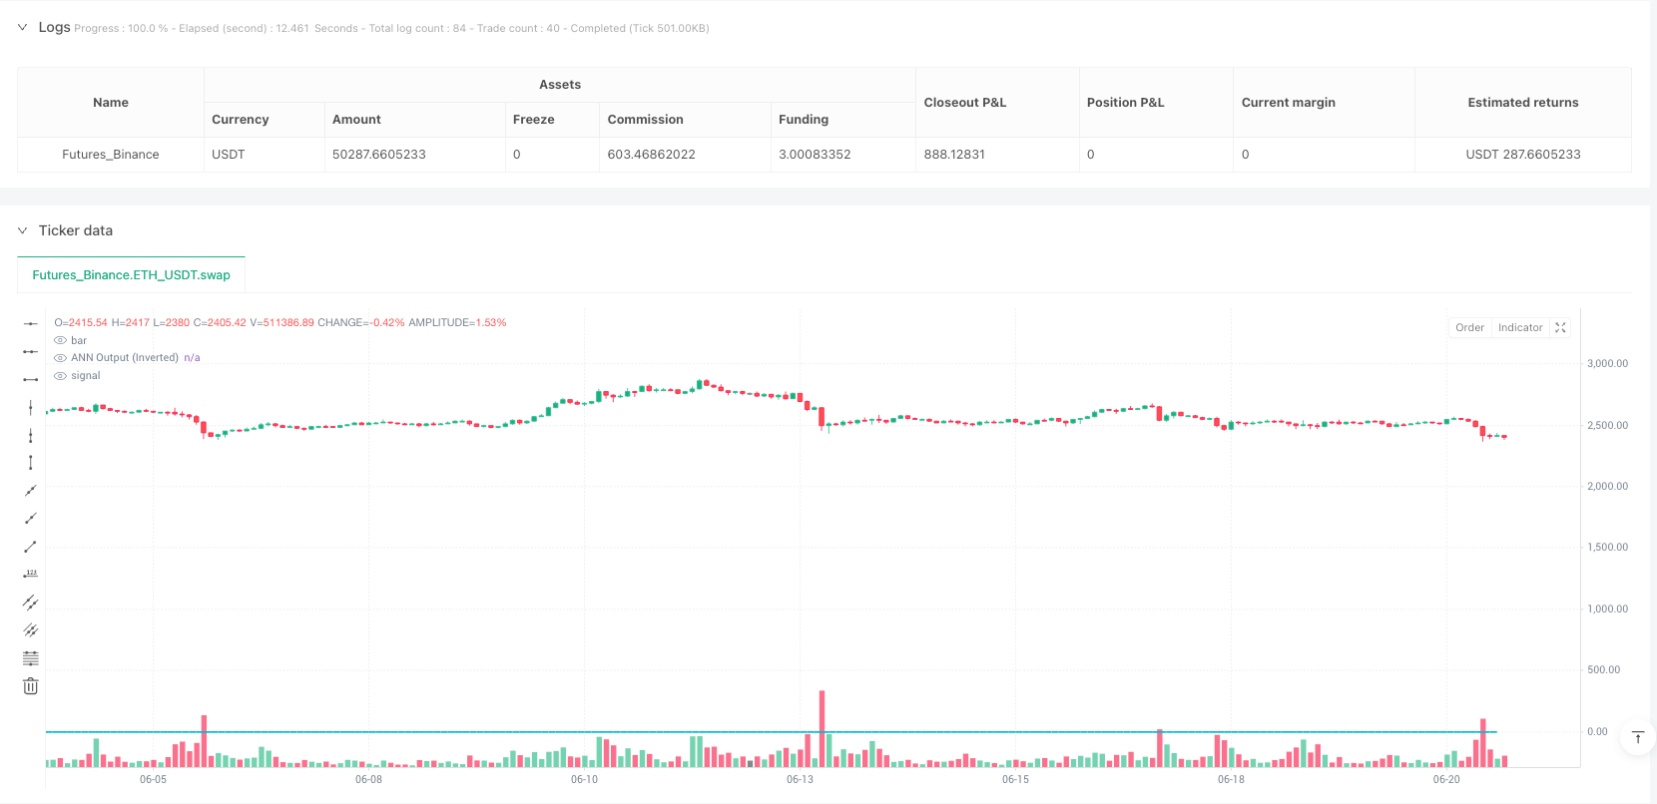Image resolution: width=1657 pixels, height=804 pixels.
Task: Select the vertical ray line drawing tool
Action: pyautogui.click(x=31, y=435)
